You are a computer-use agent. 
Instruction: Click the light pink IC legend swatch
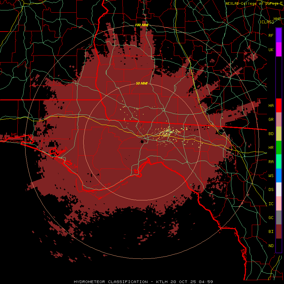click(279, 204)
